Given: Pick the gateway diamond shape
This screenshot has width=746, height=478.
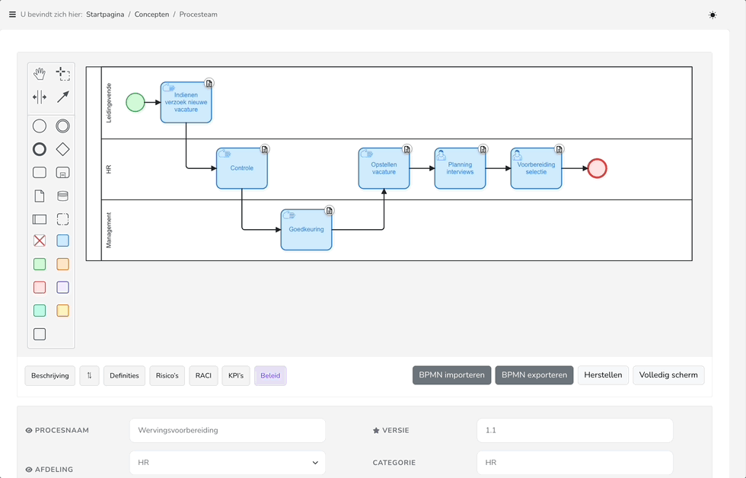Looking at the screenshot, I should coord(63,149).
